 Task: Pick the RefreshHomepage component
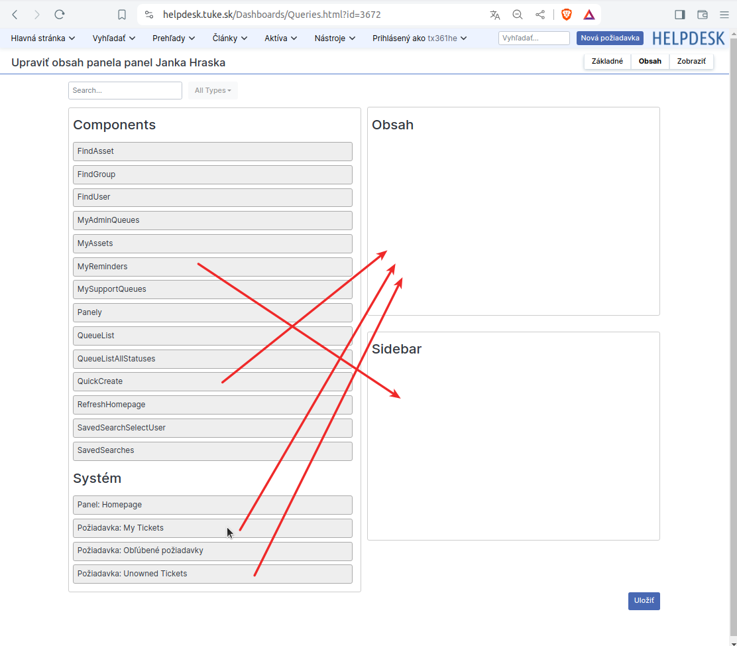[213, 405]
